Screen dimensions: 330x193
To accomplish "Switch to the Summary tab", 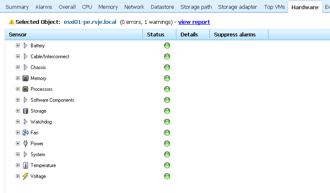I will pos(17,7).
